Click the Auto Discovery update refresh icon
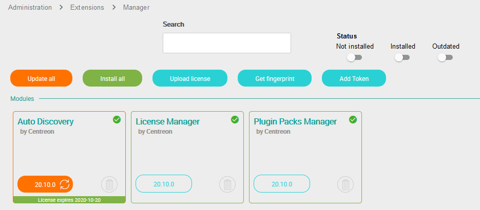This screenshot has height=210, width=480. click(x=65, y=184)
